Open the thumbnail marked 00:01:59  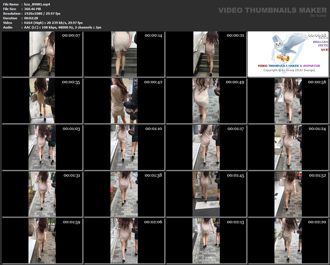(x=42, y=241)
